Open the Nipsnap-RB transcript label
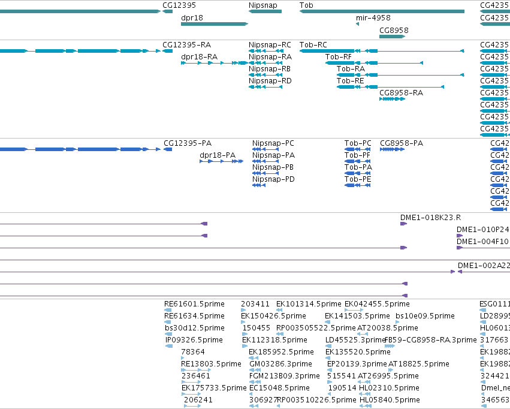510x409 pixels. pyautogui.click(x=270, y=69)
